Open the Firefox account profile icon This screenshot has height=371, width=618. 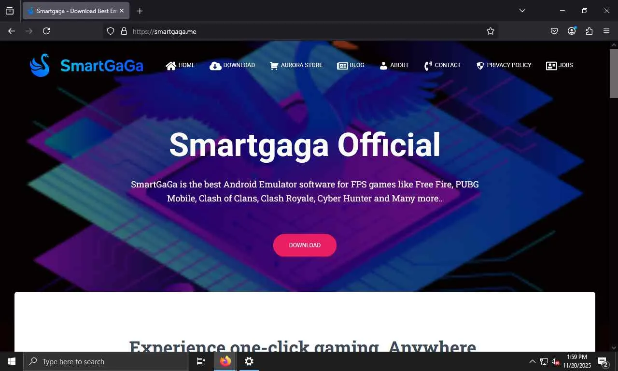point(572,31)
